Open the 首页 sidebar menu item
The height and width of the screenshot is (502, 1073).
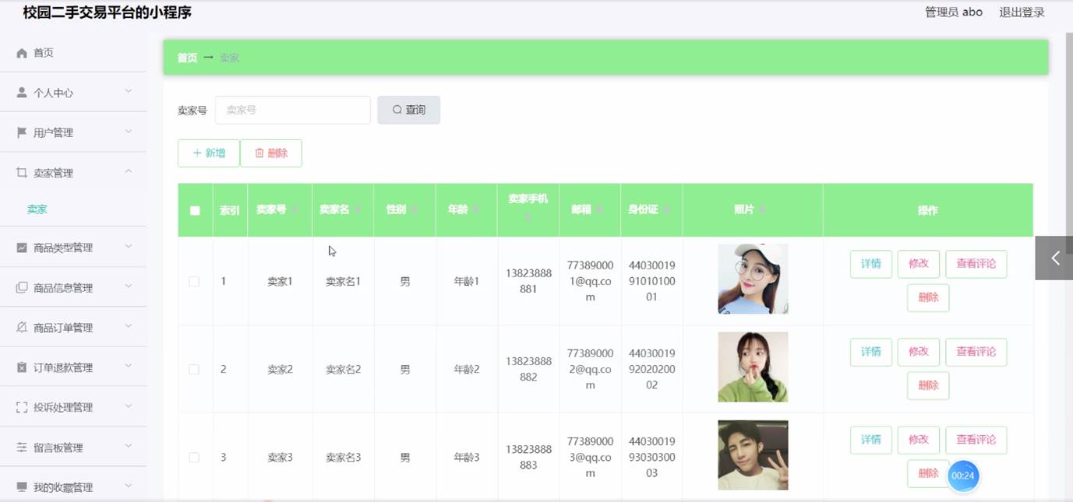coord(73,53)
